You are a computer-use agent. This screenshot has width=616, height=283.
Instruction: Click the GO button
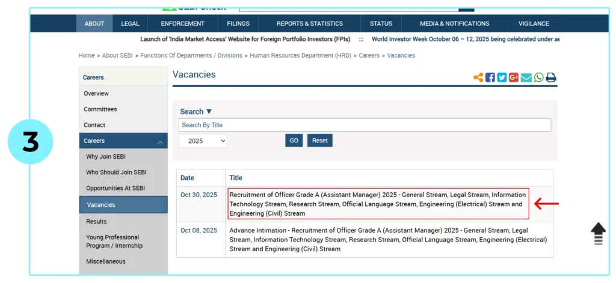pos(294,141)
